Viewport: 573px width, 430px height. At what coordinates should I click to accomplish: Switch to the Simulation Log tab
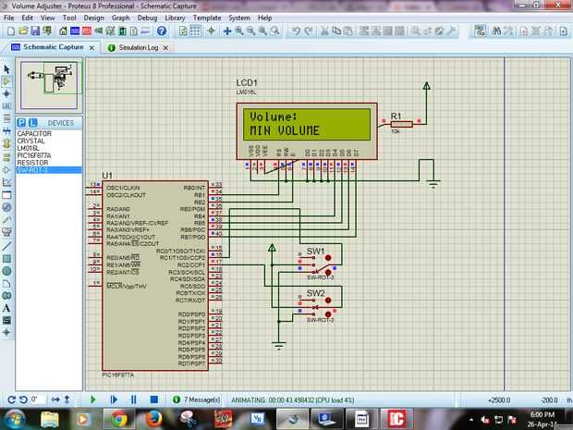coord(140,46)
